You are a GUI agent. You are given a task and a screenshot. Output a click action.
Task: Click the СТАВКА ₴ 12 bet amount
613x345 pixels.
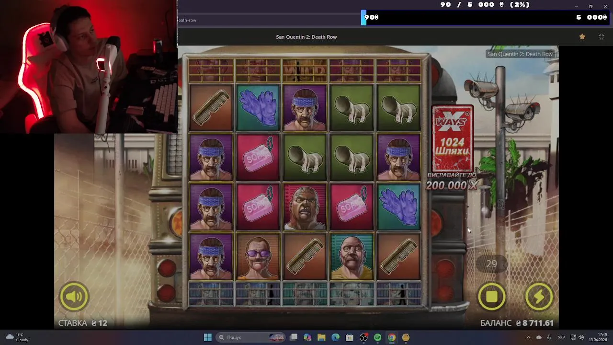click(83, 323)
